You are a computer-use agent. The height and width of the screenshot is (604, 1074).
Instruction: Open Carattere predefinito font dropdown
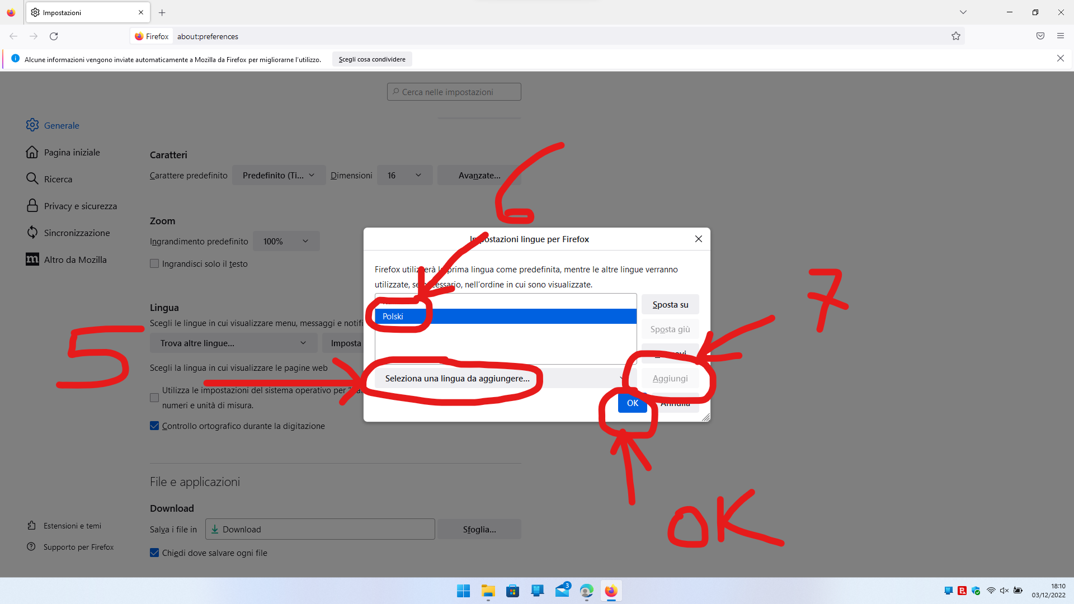[279, 176]
